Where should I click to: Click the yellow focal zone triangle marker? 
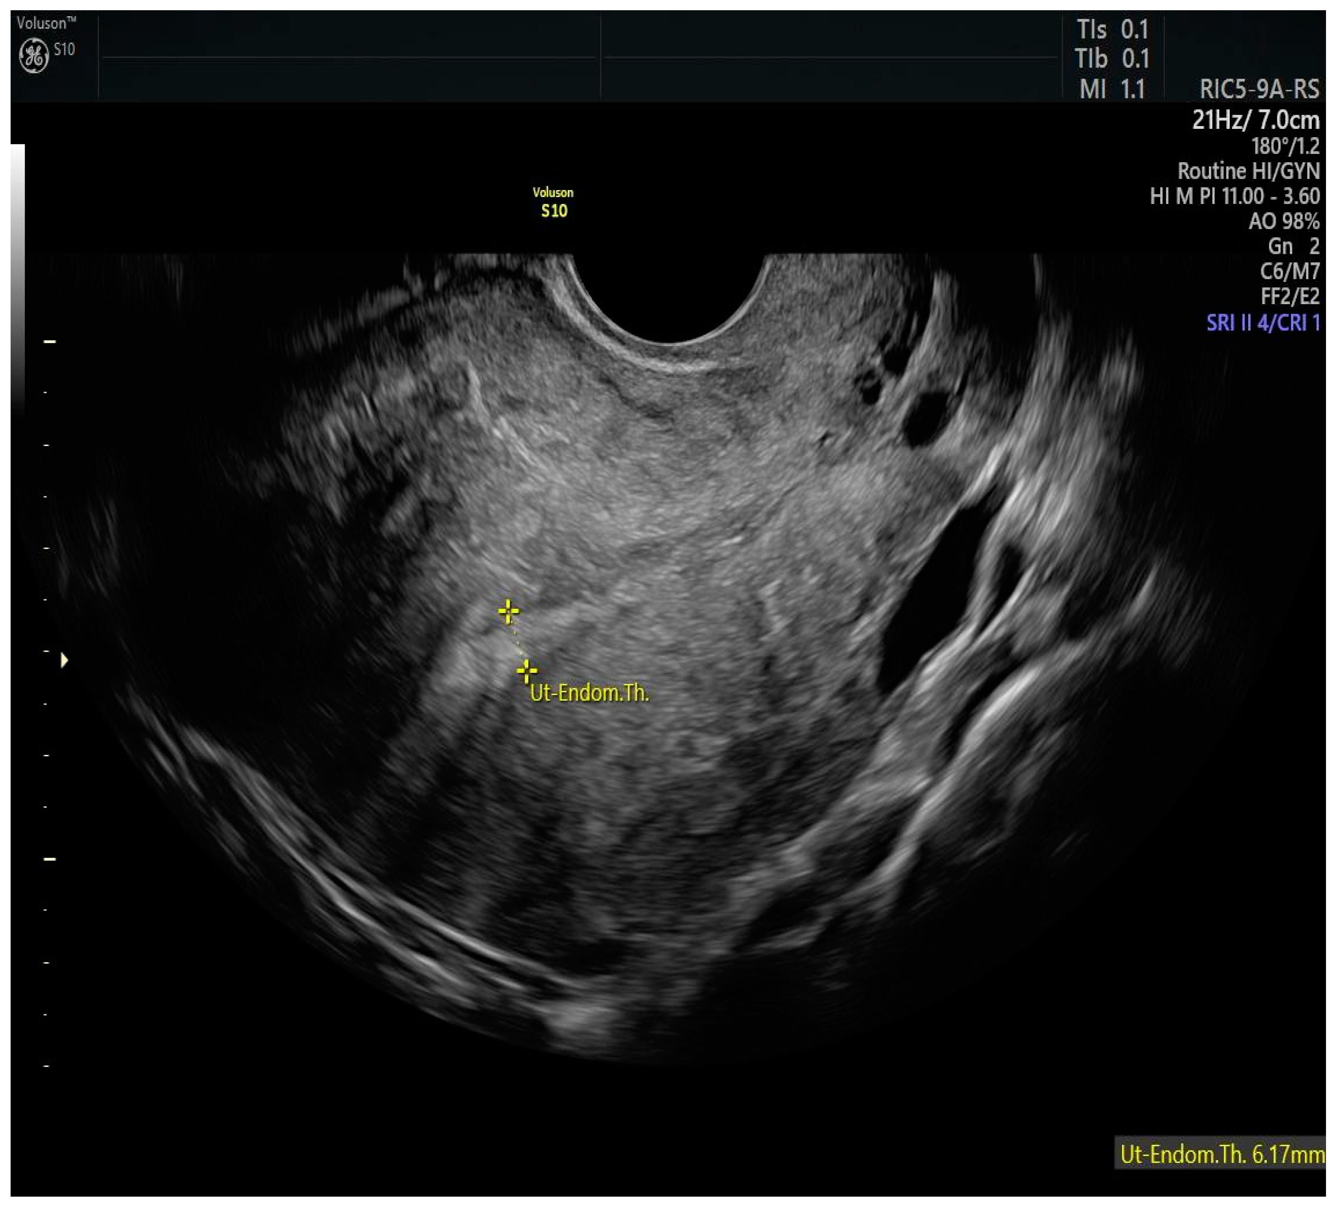coord(64,660)
